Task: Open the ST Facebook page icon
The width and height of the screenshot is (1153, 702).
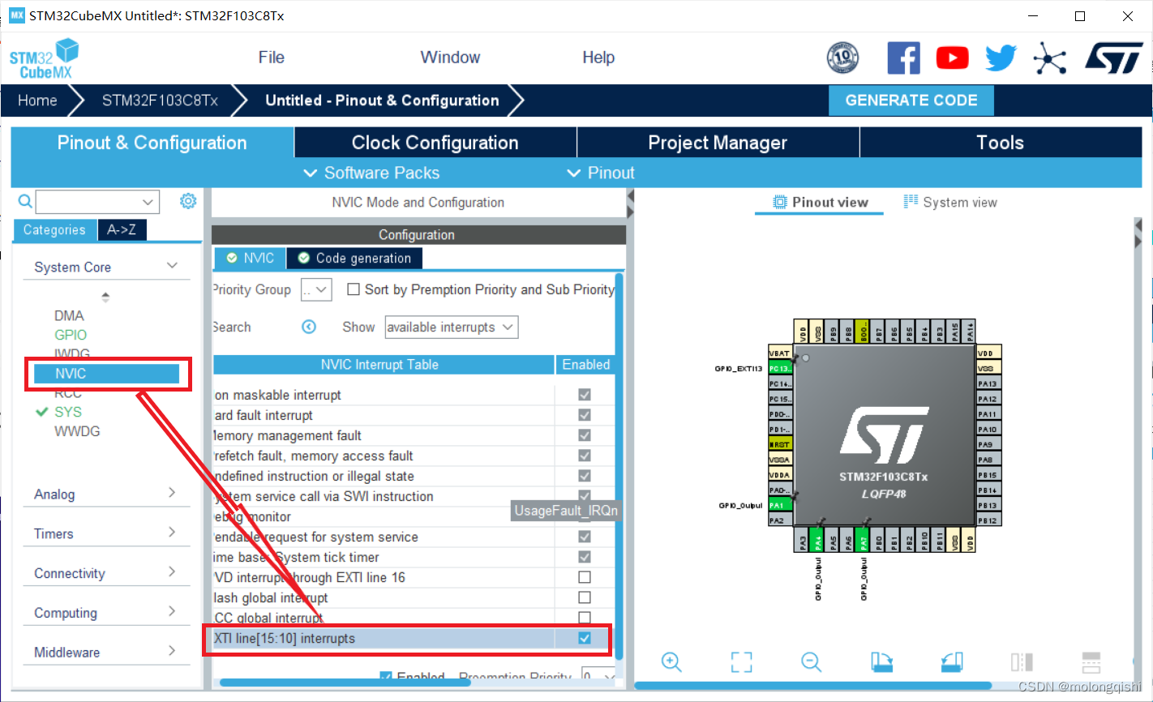Action: click(903, 58)
